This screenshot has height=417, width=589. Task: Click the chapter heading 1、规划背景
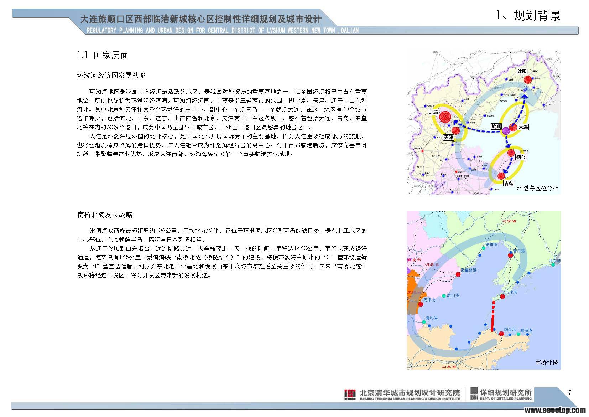pos(529,15)
